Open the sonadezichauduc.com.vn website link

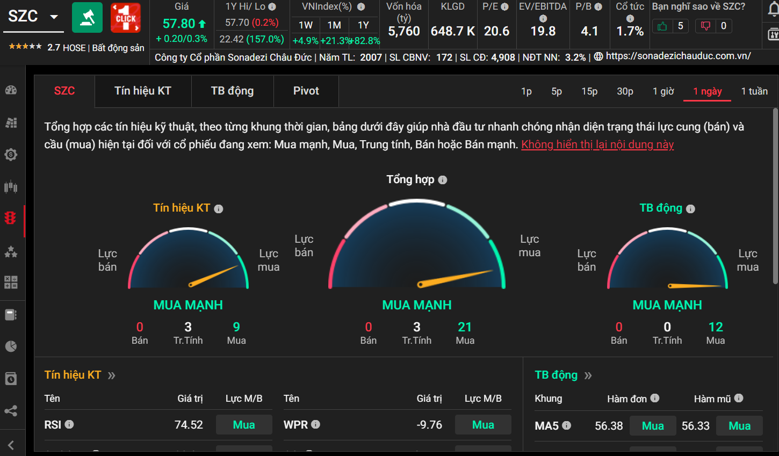click(678, 56)
